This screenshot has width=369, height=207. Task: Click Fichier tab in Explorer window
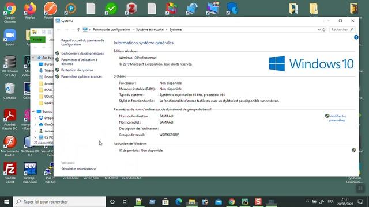pyautogui.click(x=37, y=40)
